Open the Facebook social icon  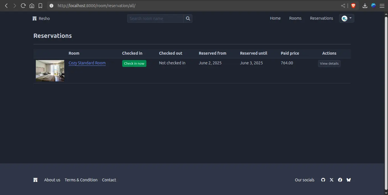tap(340, 180)
